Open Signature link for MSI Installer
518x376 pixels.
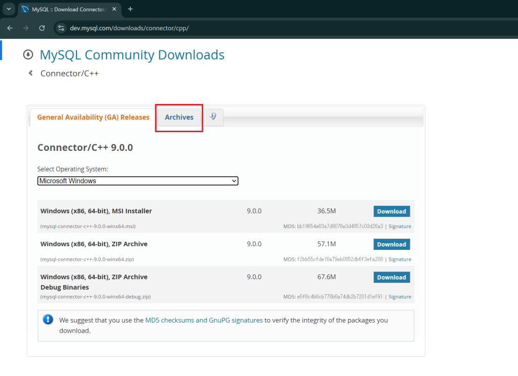coord(400,226)
